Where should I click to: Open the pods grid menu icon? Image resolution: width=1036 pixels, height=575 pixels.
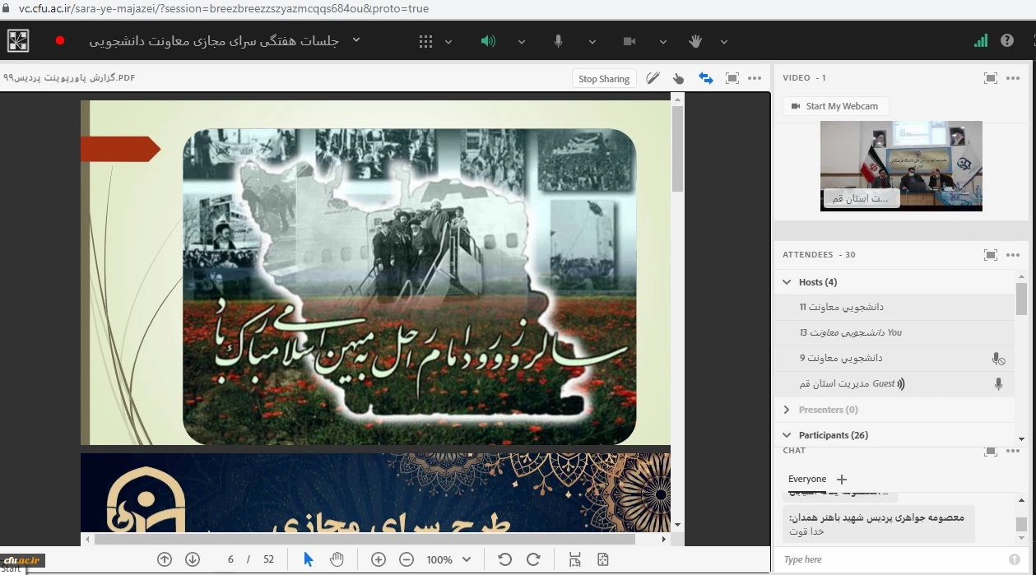[x=425, y=41]
